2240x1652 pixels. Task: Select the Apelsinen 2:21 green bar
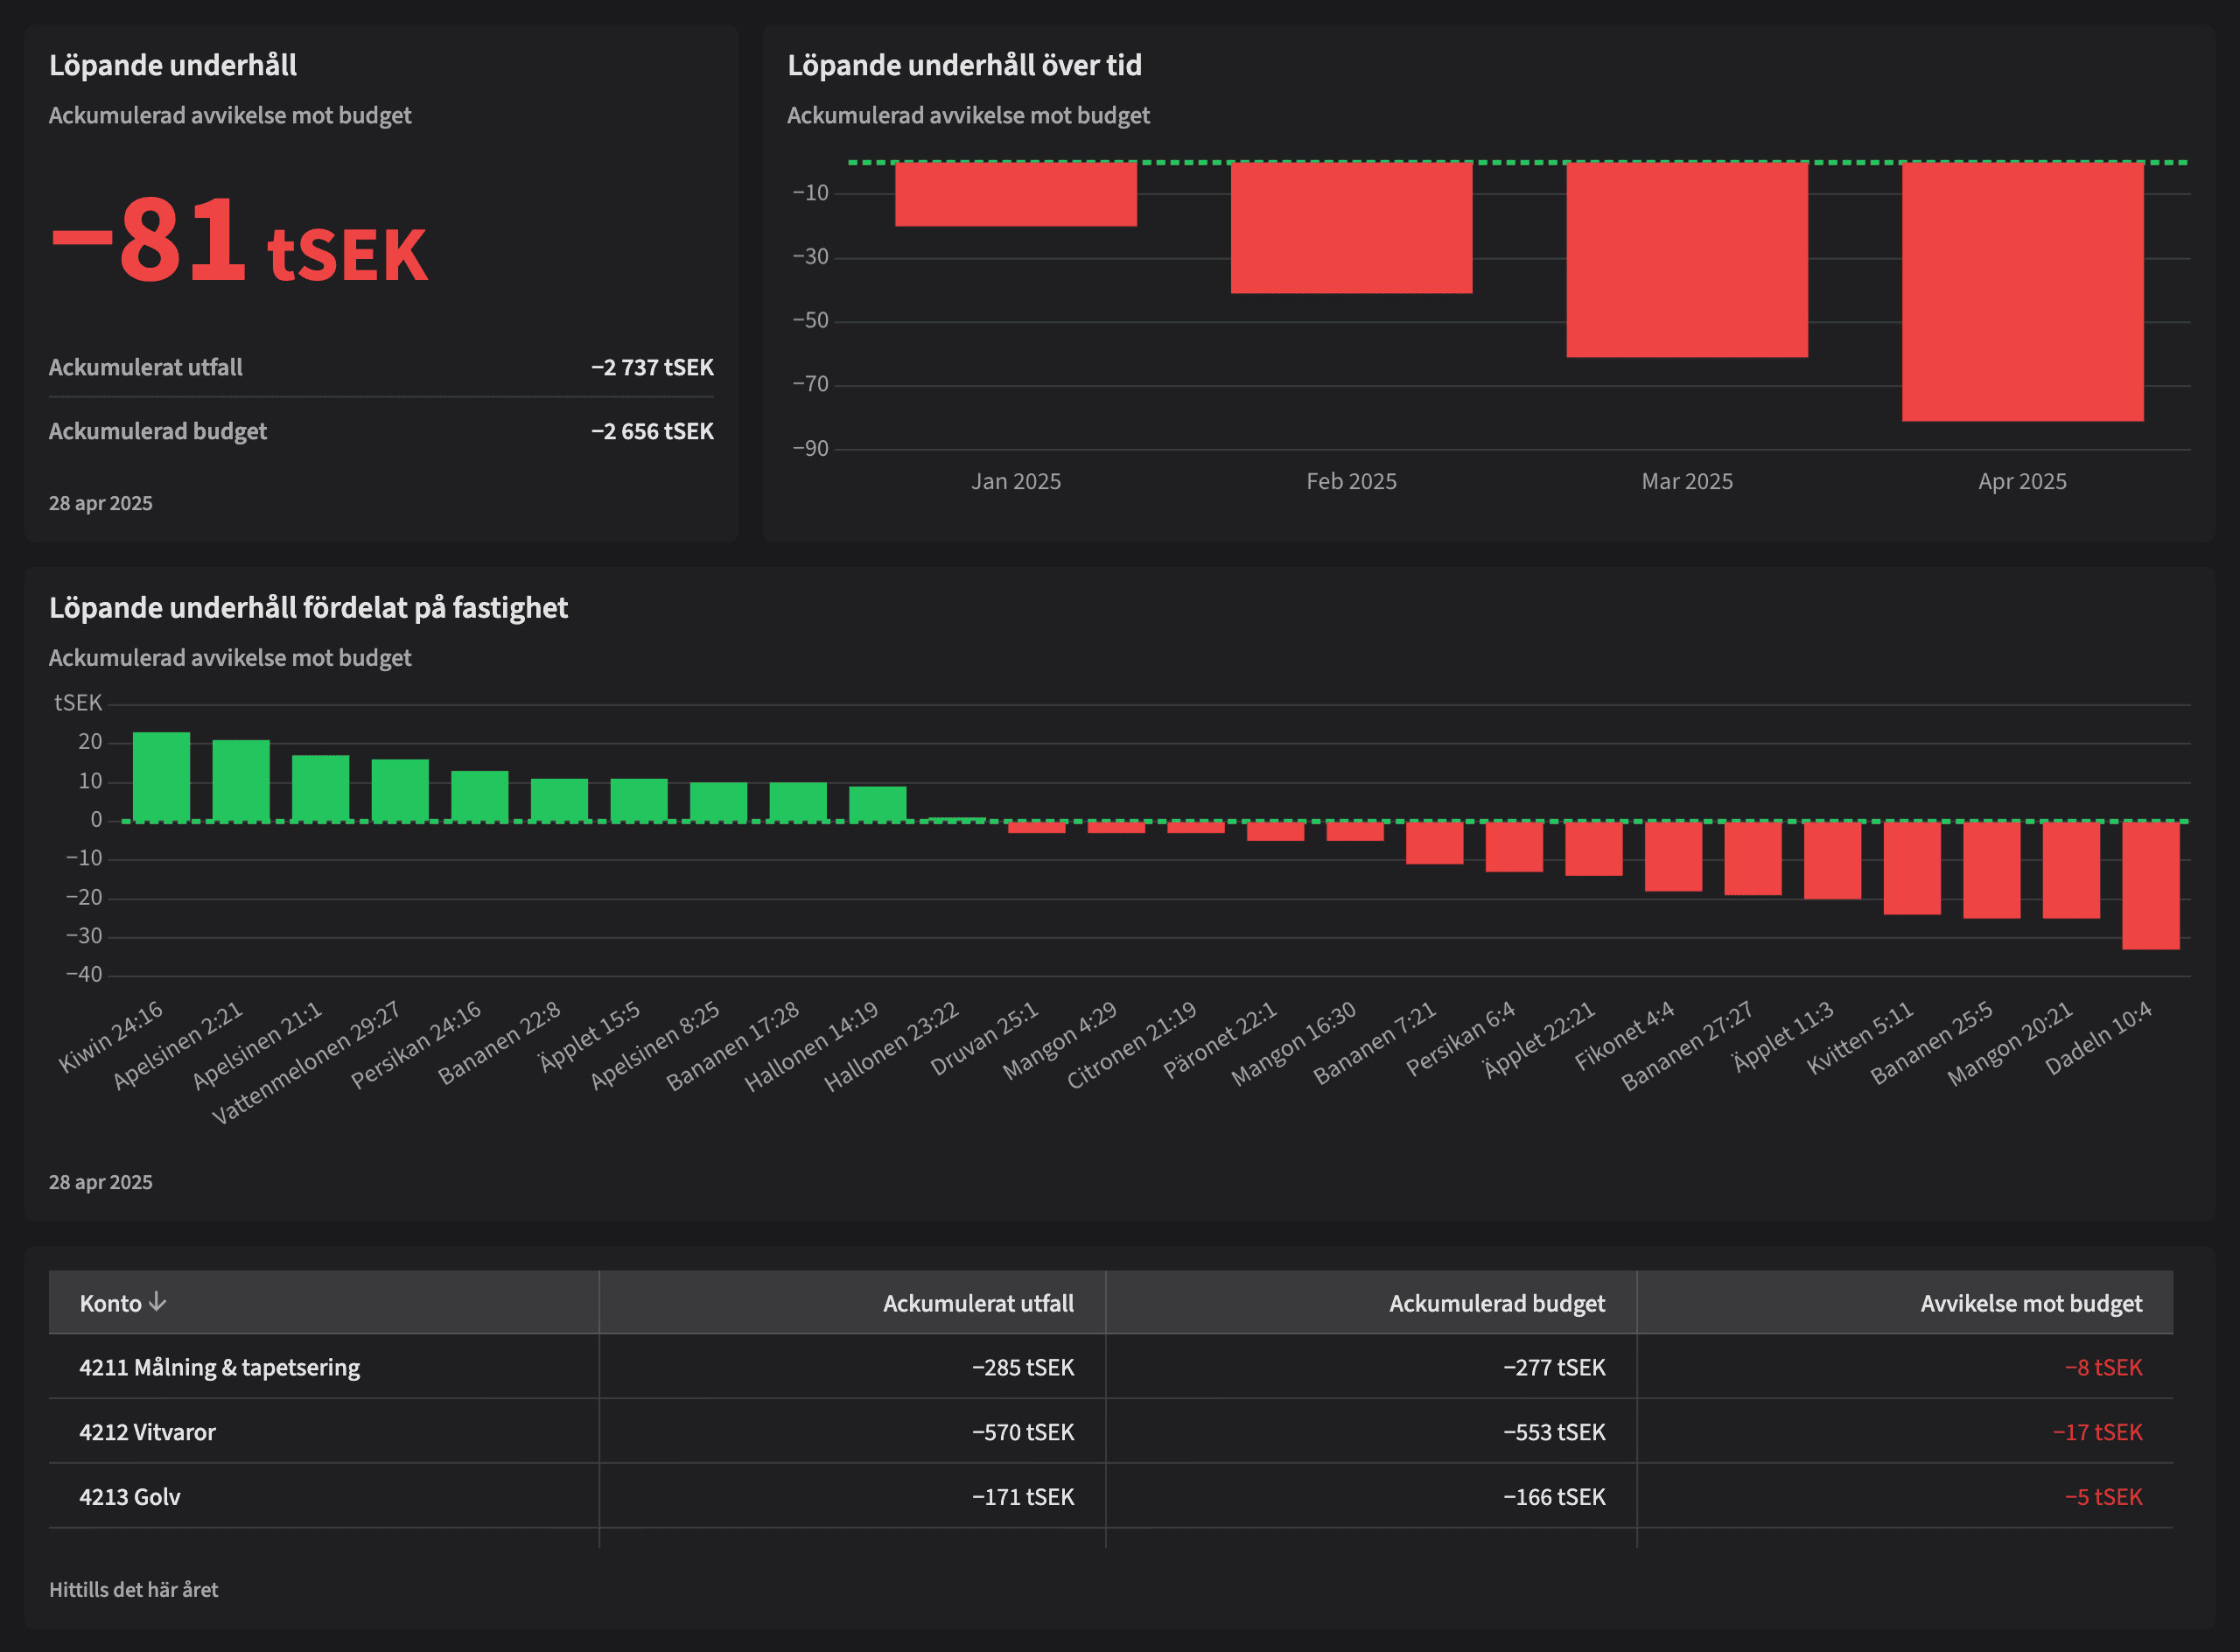coord(241,781)
